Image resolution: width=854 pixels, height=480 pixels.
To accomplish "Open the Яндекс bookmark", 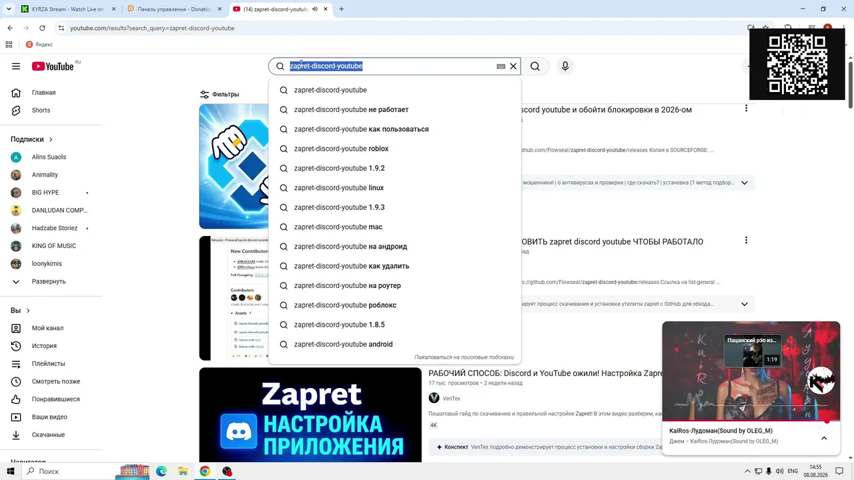I will coord(39,45).
